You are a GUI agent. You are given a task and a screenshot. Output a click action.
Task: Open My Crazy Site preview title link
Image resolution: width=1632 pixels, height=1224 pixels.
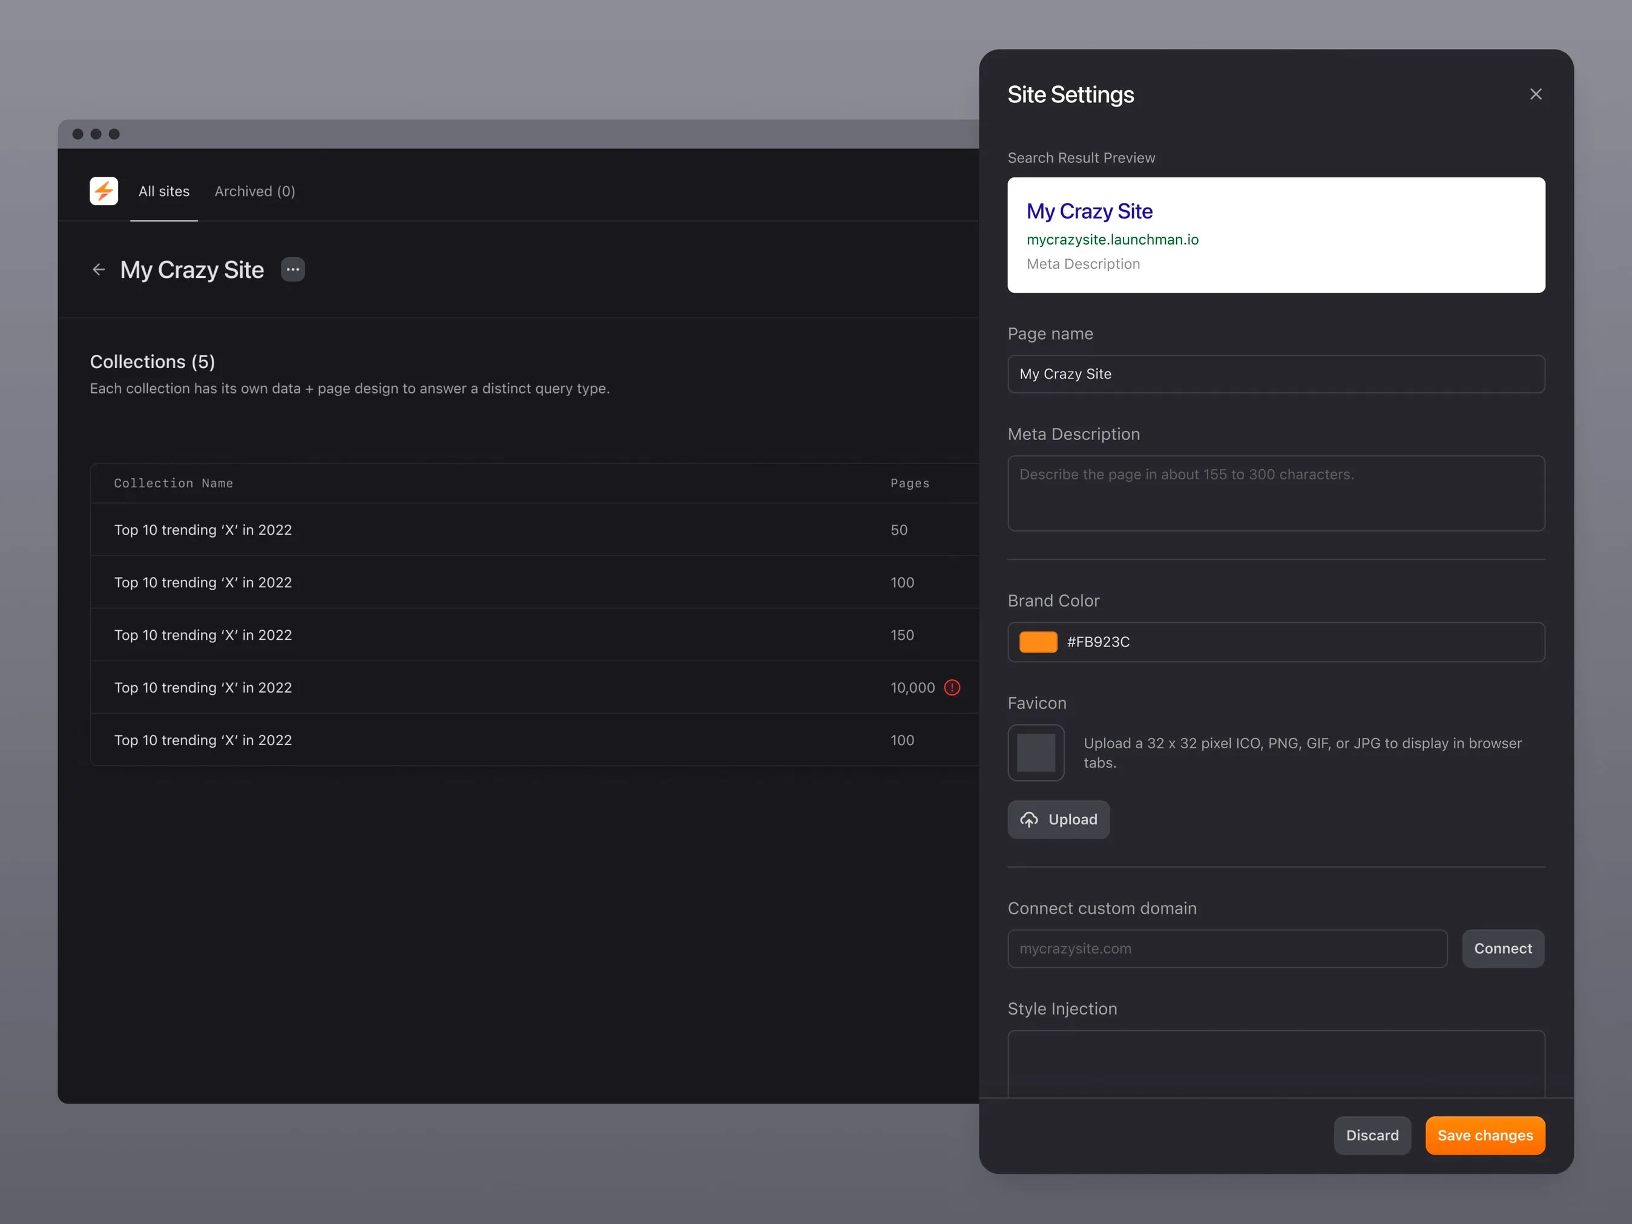[x=1089, y=212]
